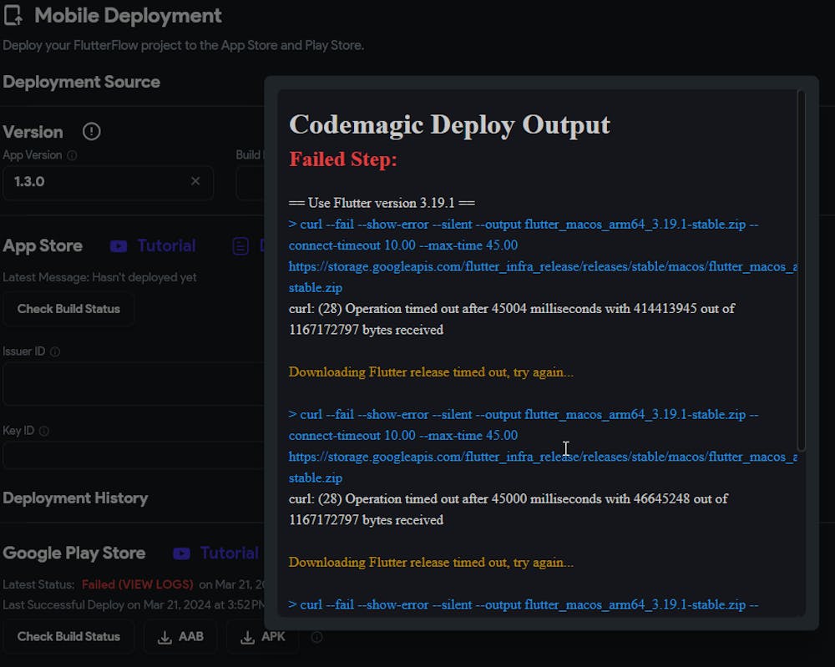This screenshot has height=667, width=835.
Task: Click the info icon beside Issuer ID
Action: click(55, 351)
